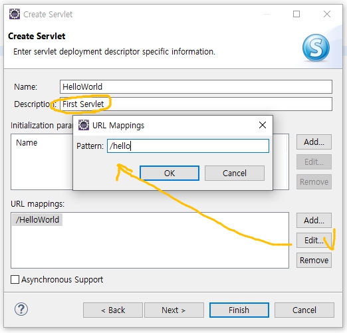
Task: Click Finish to create the servlet
Action: click(x=239, y=310)
